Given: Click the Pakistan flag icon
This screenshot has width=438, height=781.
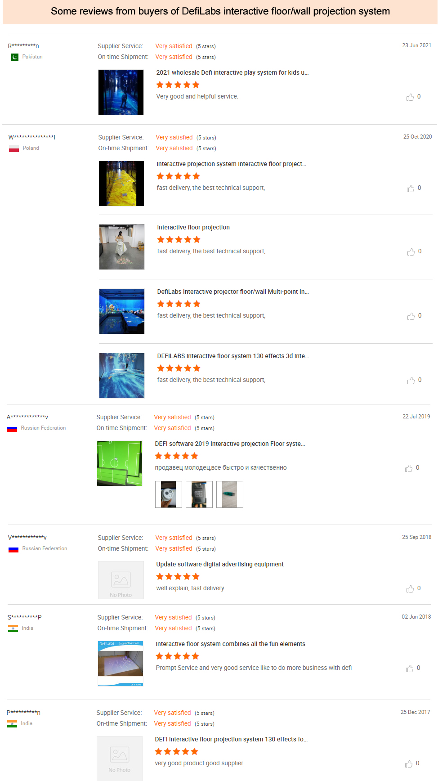Looking at the screenshot, I should point(14,57).
